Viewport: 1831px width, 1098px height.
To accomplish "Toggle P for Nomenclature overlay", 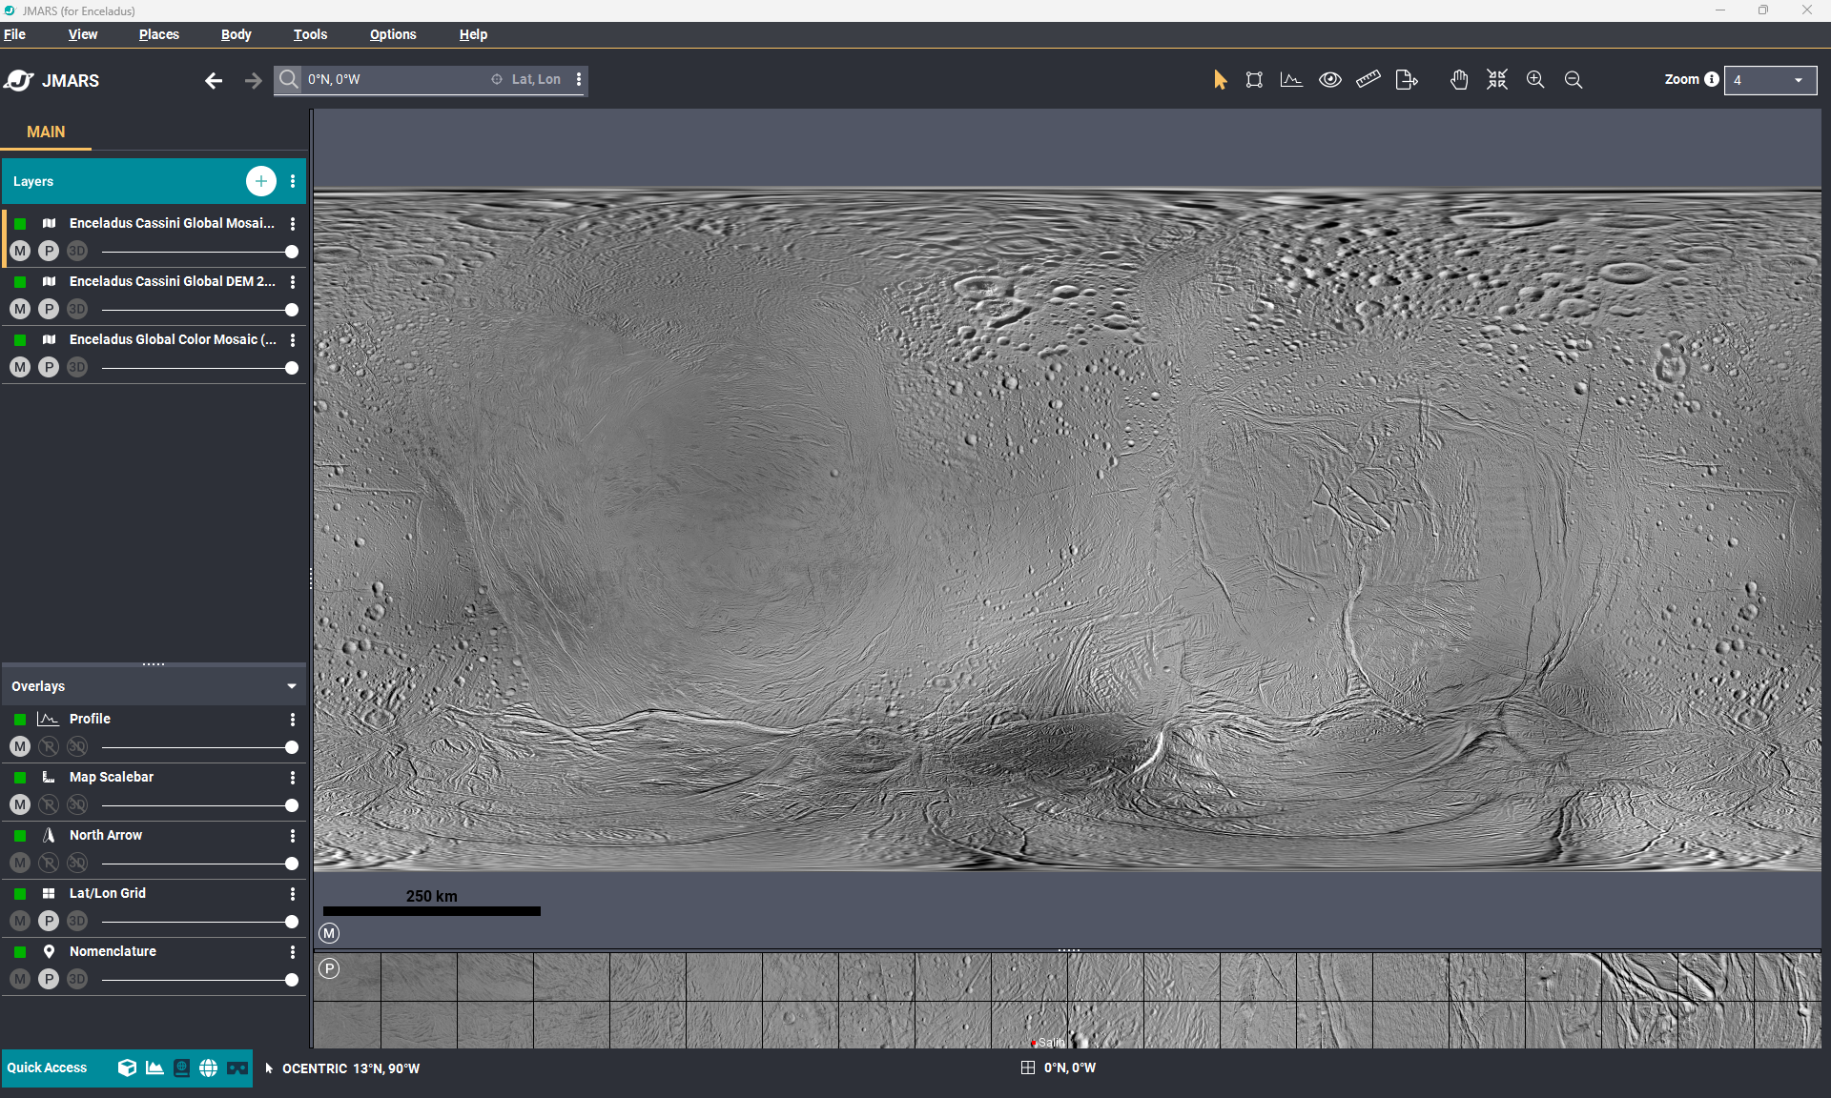I will tap(49, 980).
